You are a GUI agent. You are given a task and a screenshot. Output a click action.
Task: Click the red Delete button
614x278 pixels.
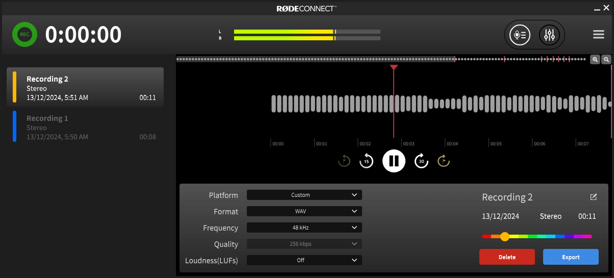(x=507, y=257)
